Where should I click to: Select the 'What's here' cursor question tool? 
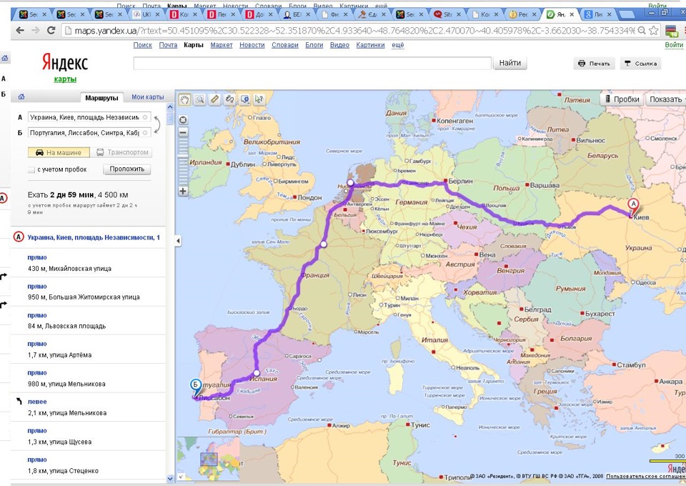coord(259,100)
